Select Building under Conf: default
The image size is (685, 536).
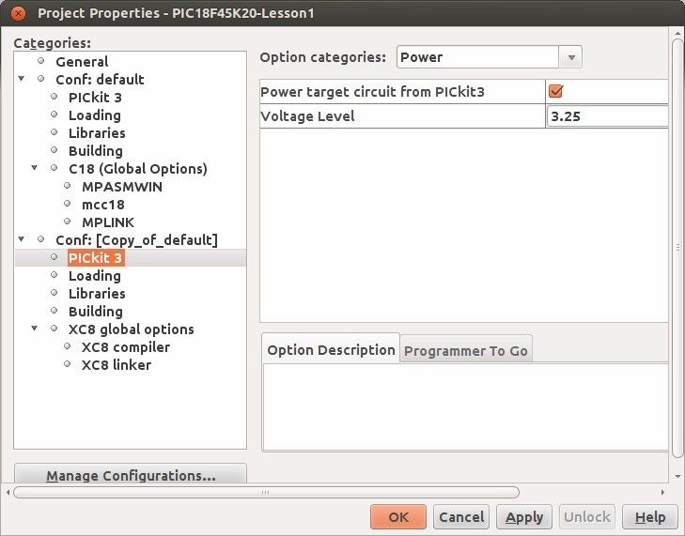point(95,151)
